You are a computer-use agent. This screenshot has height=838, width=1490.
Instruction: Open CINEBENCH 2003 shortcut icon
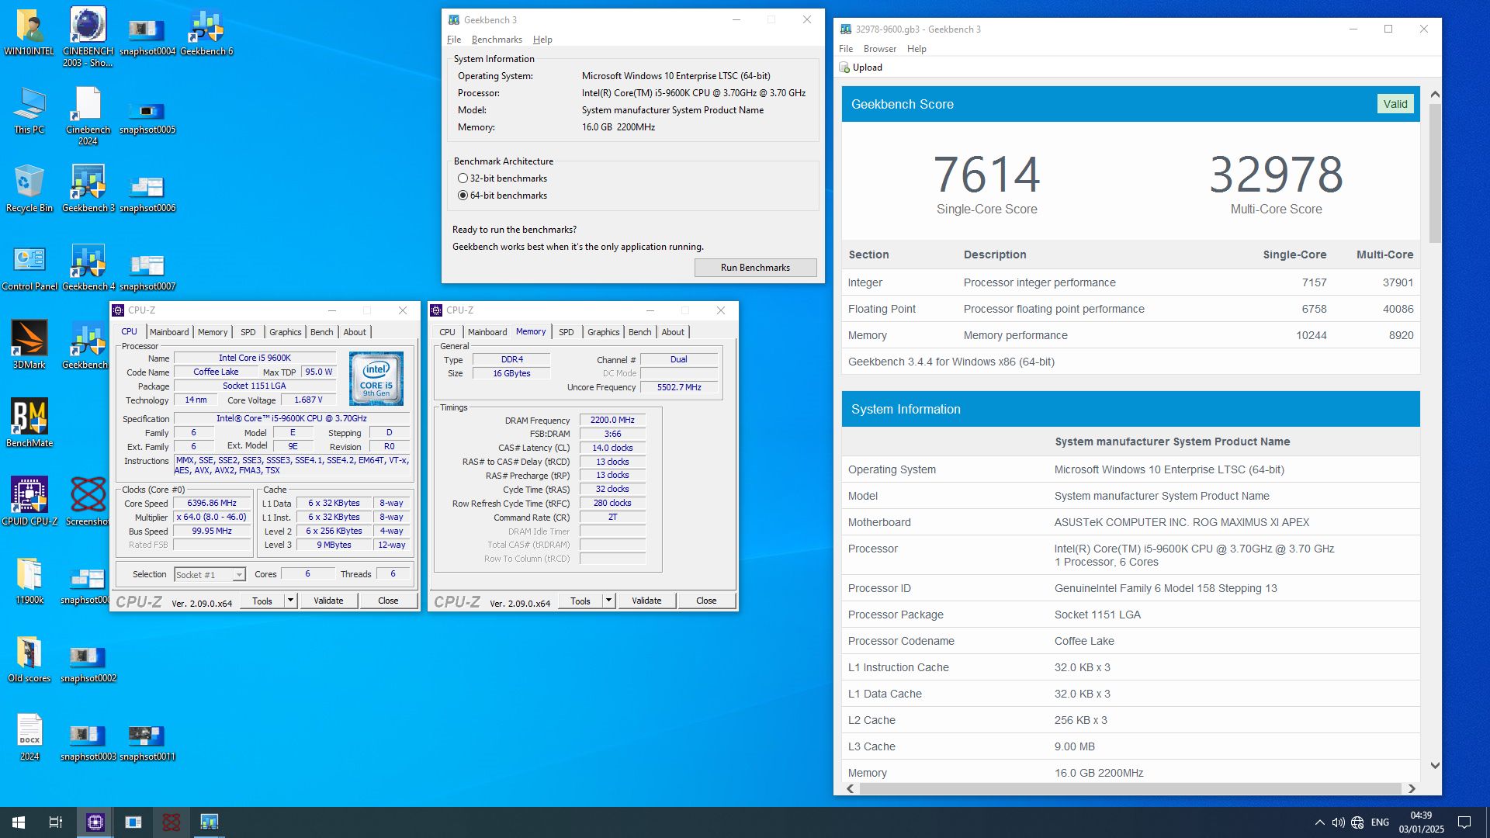pyautogui.click(x=88, y=36)
